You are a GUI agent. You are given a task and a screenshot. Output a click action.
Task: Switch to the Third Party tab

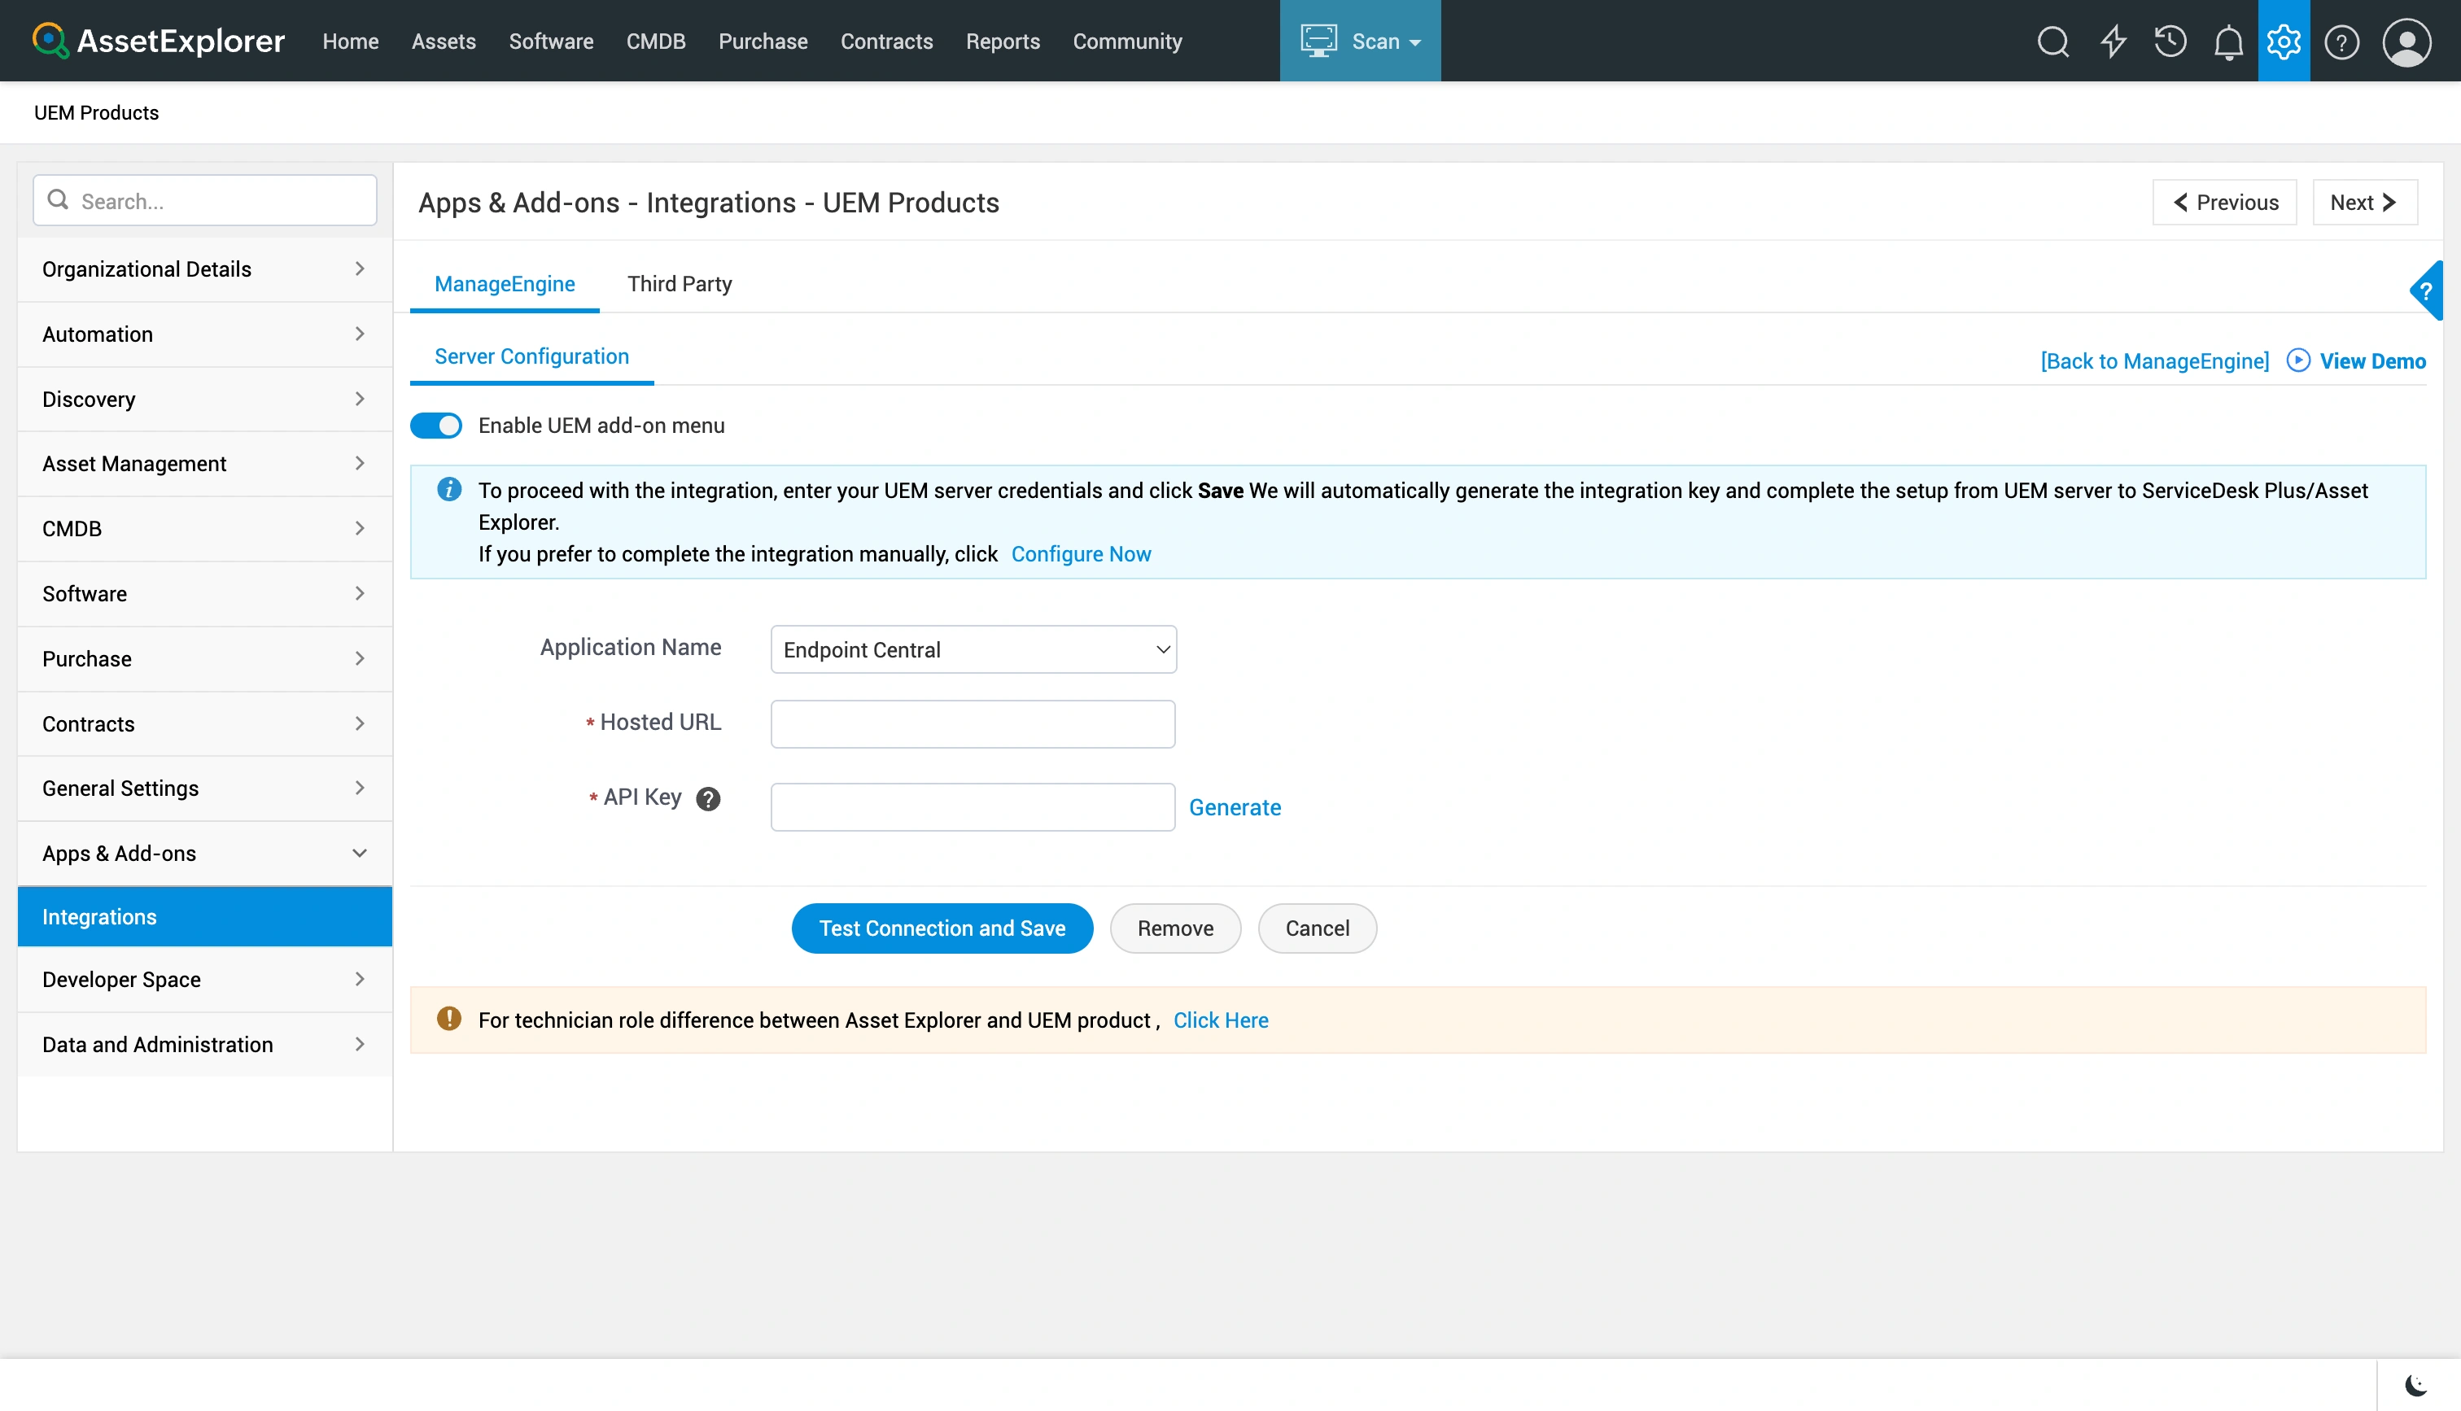coord(680,284)
